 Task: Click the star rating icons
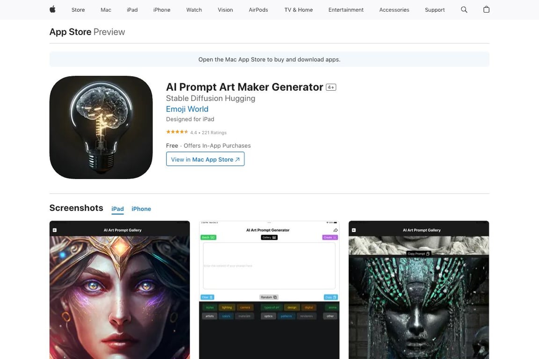pyautogui.click(x=177, y=132)
